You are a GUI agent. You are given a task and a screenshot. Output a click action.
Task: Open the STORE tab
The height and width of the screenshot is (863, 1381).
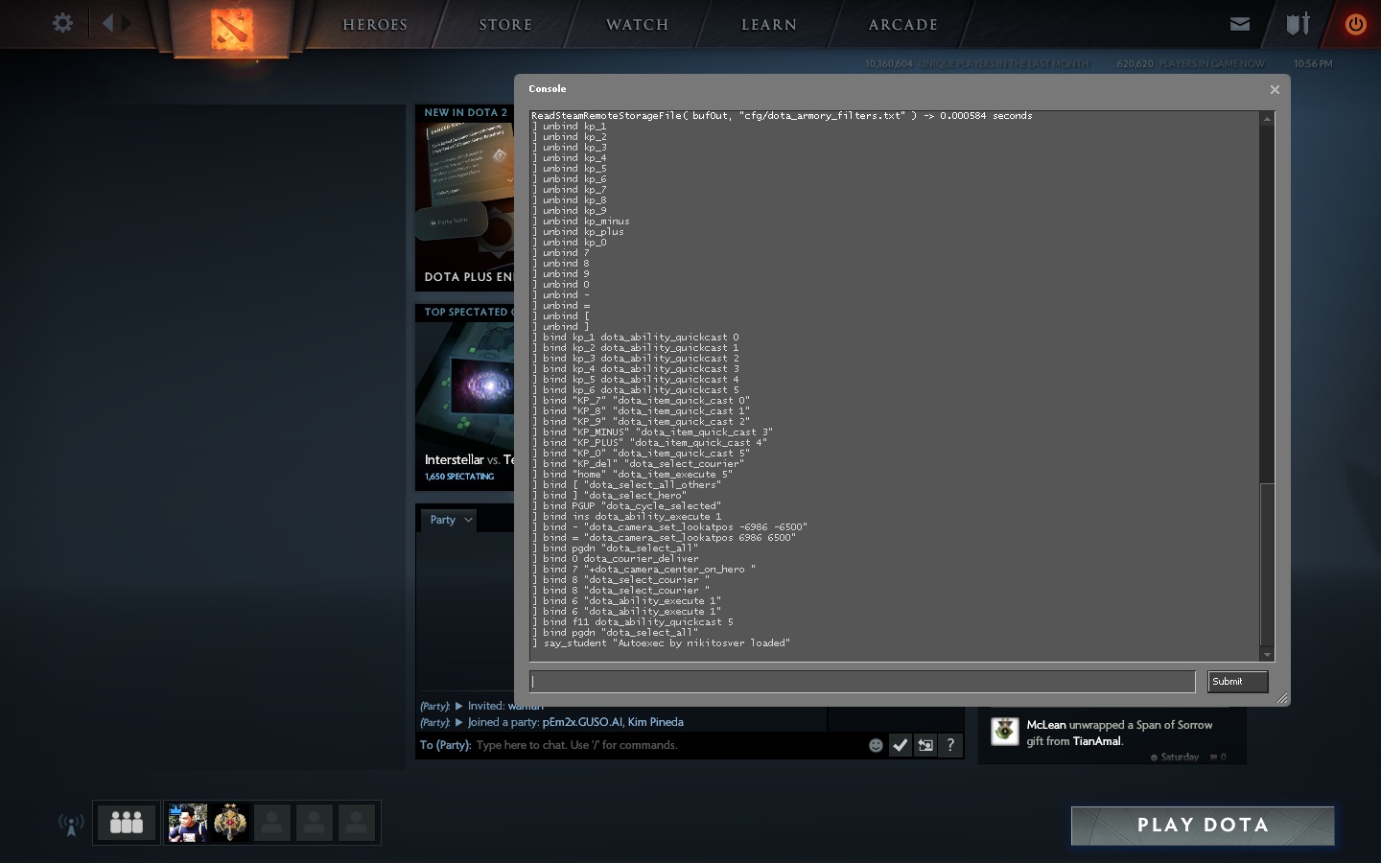pyautogui.click(x=505, y=25)
